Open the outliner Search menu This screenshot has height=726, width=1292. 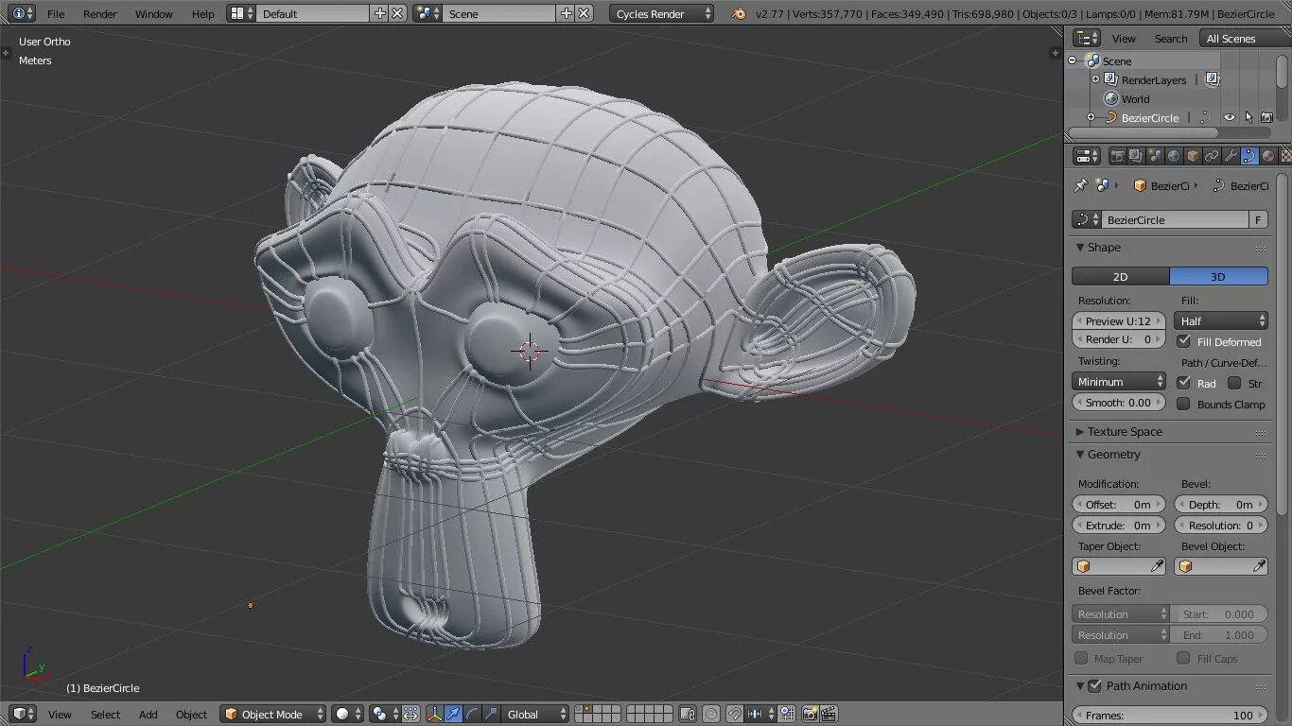tap(1171, 38)
